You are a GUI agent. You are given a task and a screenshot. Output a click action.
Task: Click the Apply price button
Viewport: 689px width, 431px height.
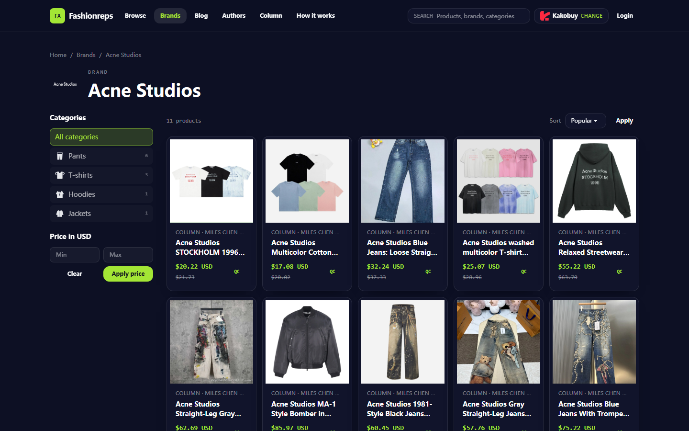coord(128,274)
